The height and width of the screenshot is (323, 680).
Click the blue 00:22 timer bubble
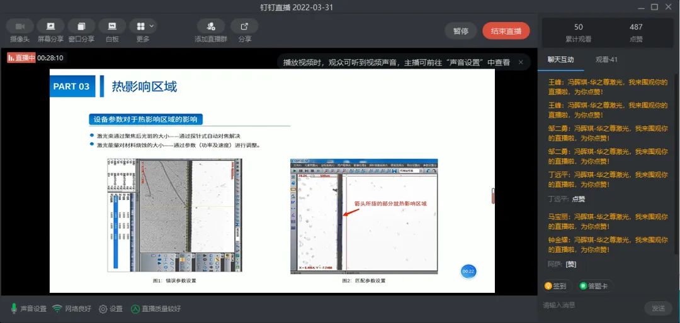click(x=468, y=271)
